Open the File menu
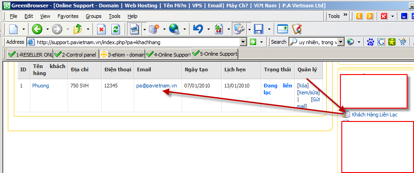 tap(13, 16)
